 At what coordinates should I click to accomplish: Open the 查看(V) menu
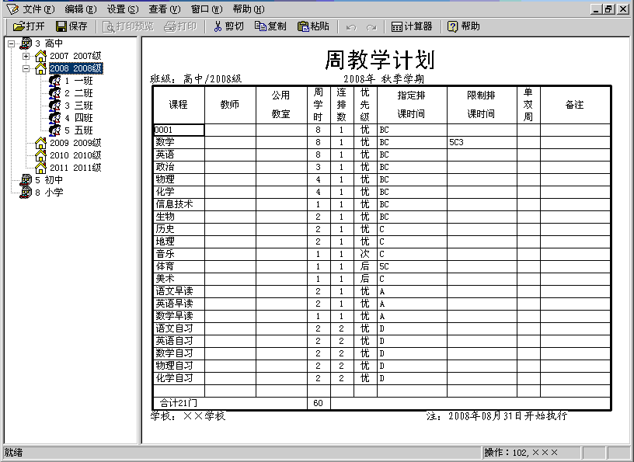[x=164, y=9]
